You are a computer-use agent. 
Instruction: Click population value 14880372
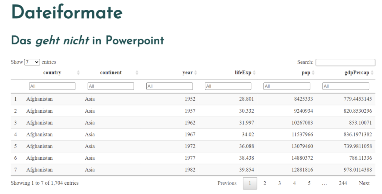tap(302, 158)
